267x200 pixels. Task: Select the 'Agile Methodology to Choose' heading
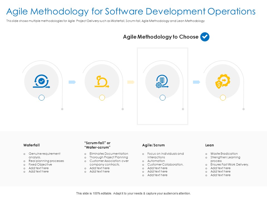pyautogui.click(x=161, y=37)
